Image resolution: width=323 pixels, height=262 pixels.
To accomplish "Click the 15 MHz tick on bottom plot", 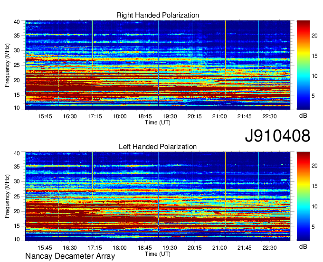I will [x=17, y=226].
